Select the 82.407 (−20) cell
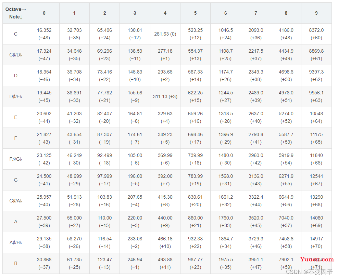The height and width of the screenshot is (278, 338). 104,117
